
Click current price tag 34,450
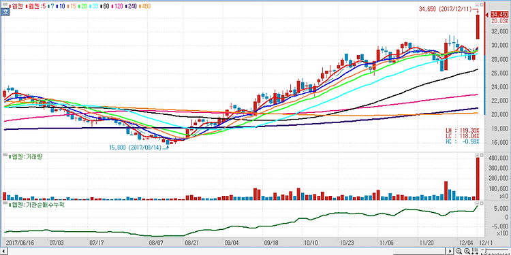(499, 15)
